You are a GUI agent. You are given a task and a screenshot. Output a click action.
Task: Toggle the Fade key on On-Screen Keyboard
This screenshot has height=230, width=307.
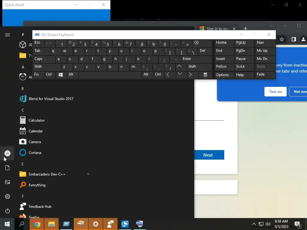coord(265,75)
